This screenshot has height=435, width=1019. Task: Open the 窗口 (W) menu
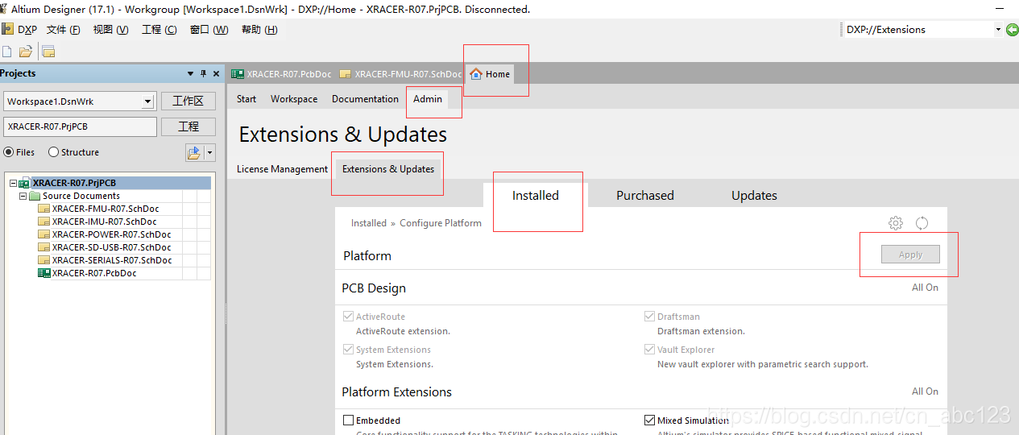click(x=209, y=30)
